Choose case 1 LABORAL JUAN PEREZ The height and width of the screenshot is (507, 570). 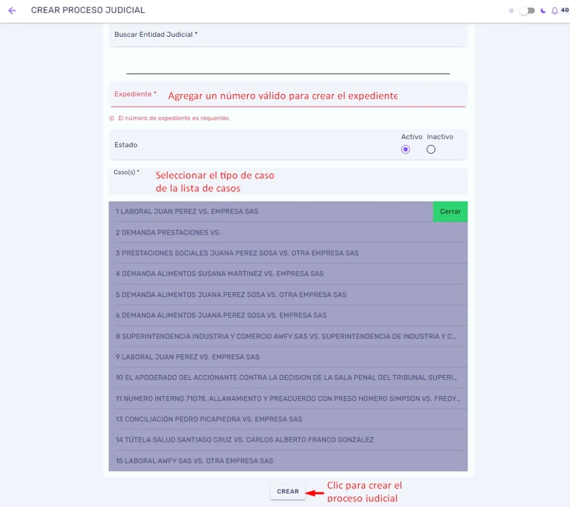point(271,212)
